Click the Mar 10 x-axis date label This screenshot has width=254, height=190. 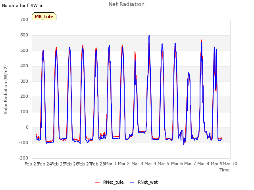pos(230,163)
